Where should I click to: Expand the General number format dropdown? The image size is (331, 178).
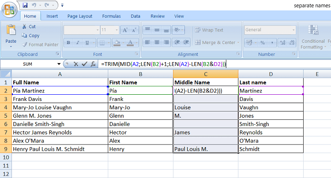point(293,30)
